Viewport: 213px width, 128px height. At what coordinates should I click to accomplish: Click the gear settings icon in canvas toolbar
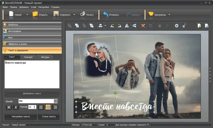[177, 26]
